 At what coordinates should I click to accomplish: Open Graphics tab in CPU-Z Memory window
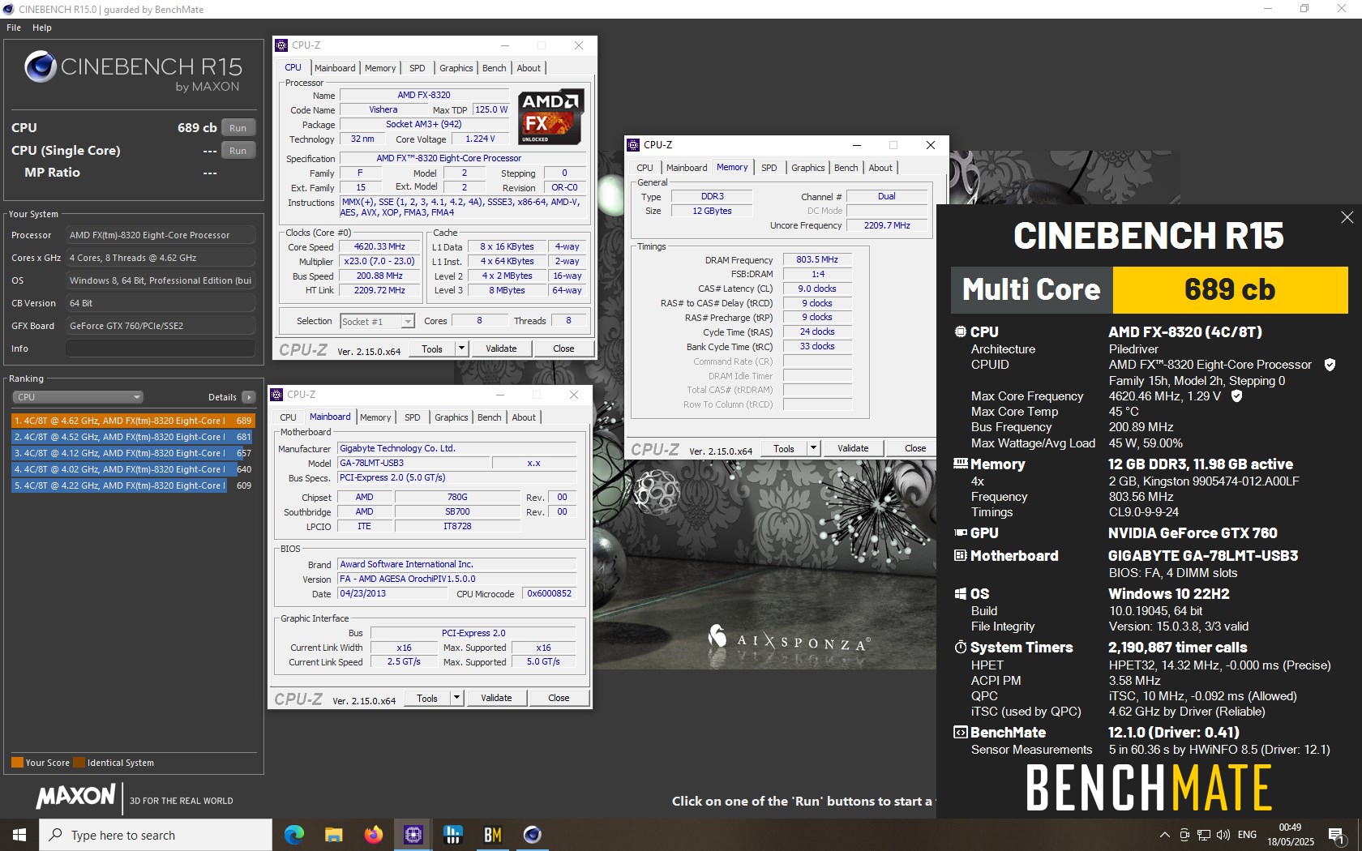pyautogui.click(x=807, y=168)
